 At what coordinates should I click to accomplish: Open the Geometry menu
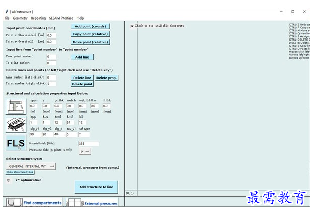(20, 18)
